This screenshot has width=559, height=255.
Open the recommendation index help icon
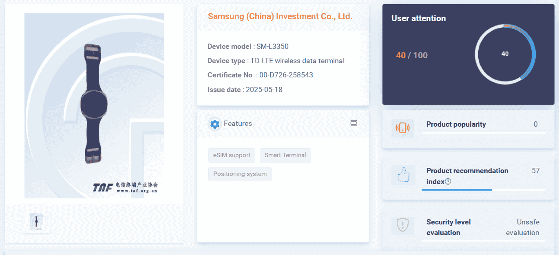click(x=448, y=182)
